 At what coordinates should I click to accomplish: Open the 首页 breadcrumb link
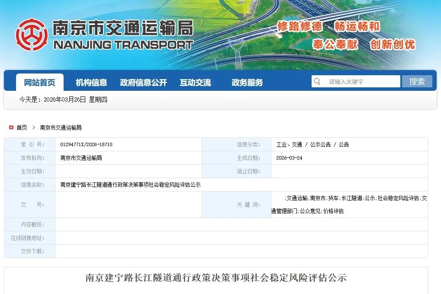click(21, 127)
